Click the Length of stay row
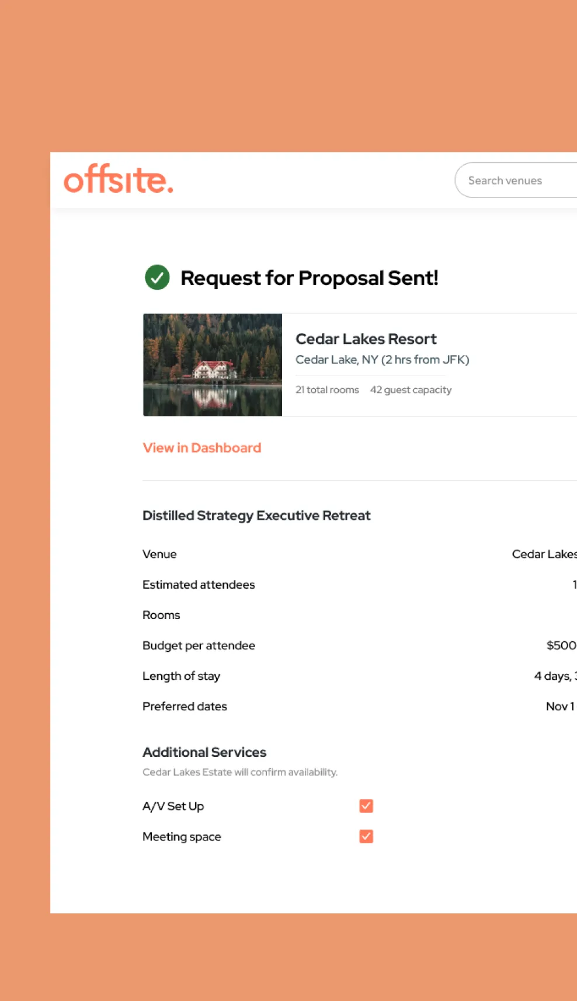577x1001 pixels. point(360,676)
